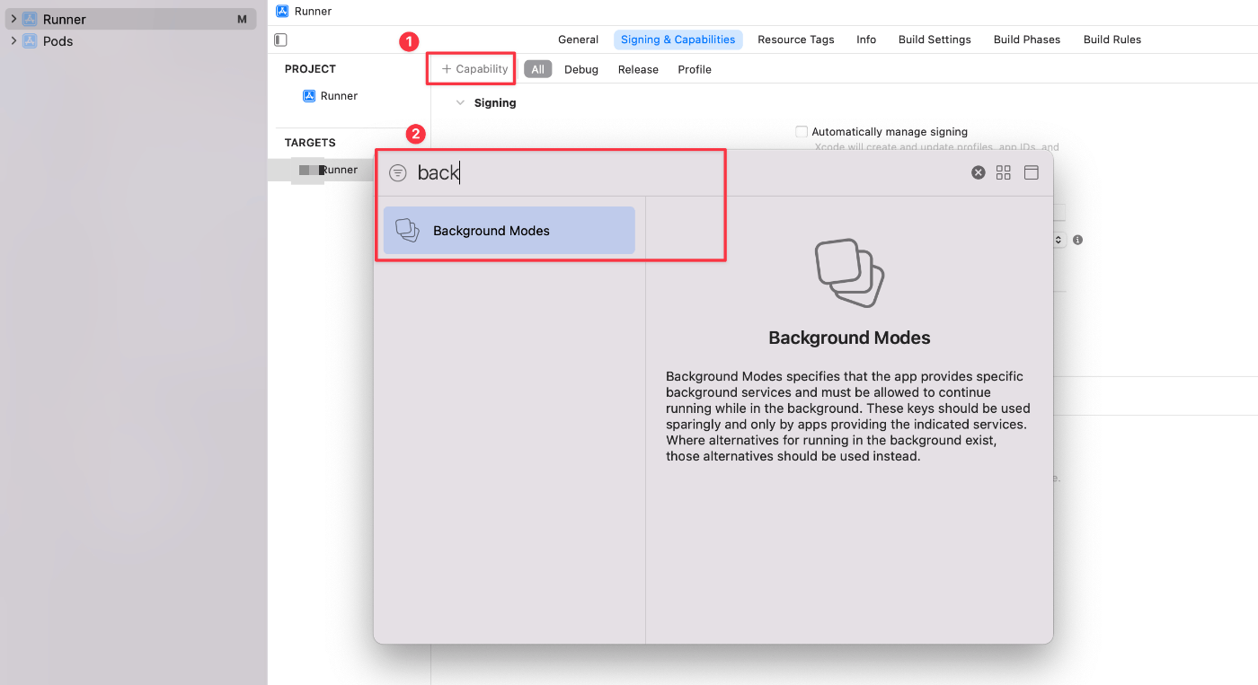Open the Build Settings tab

click(935, 40)
